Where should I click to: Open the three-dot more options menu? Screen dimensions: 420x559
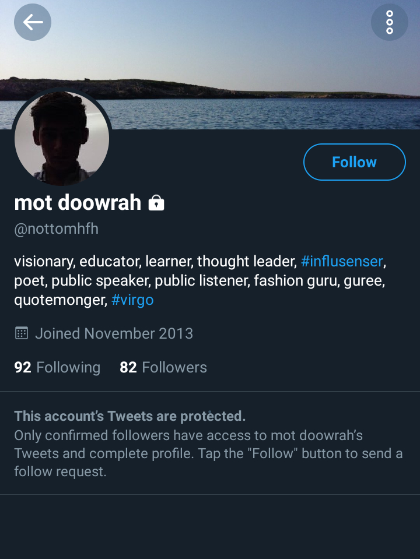coord(389,23)
